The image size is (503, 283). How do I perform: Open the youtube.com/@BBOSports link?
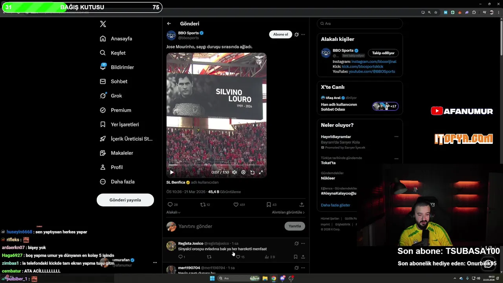372,72
